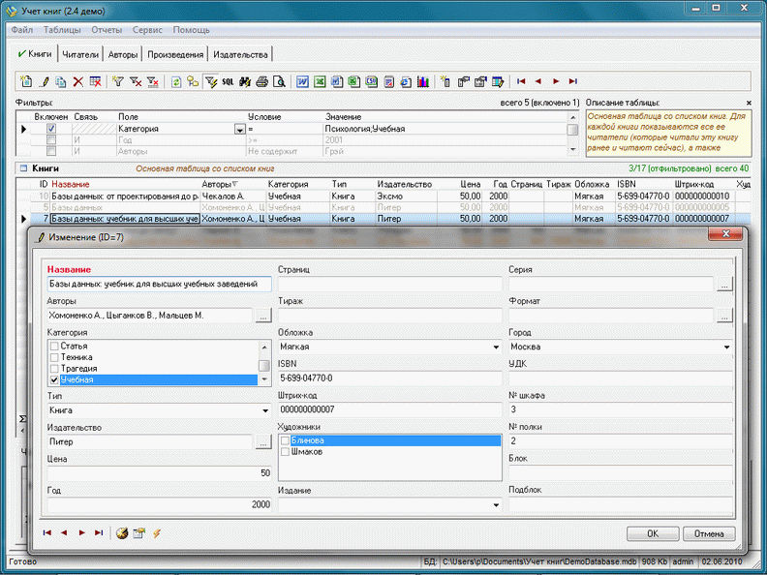Click the printer icon in toolbar

pos(261,82)
